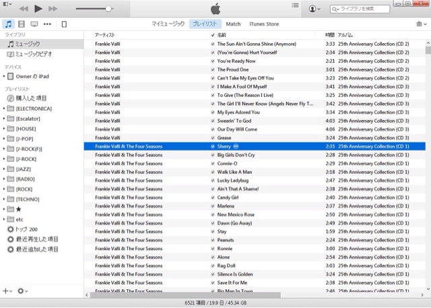Viewport: 431px width, 308px height.
Task: Click the [J-ROCK(F)] folder icon
Action: pos(11,149)
